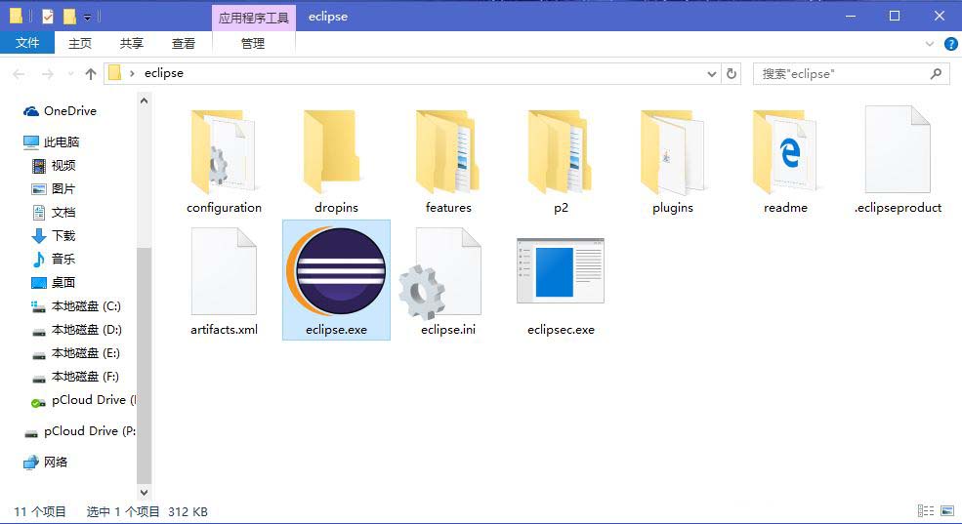
Task: Switch to the 查看 ribbon tab
Action: 183,44
